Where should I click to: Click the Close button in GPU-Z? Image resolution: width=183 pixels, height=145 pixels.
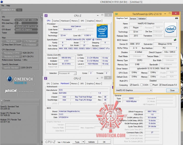point(172,90)
